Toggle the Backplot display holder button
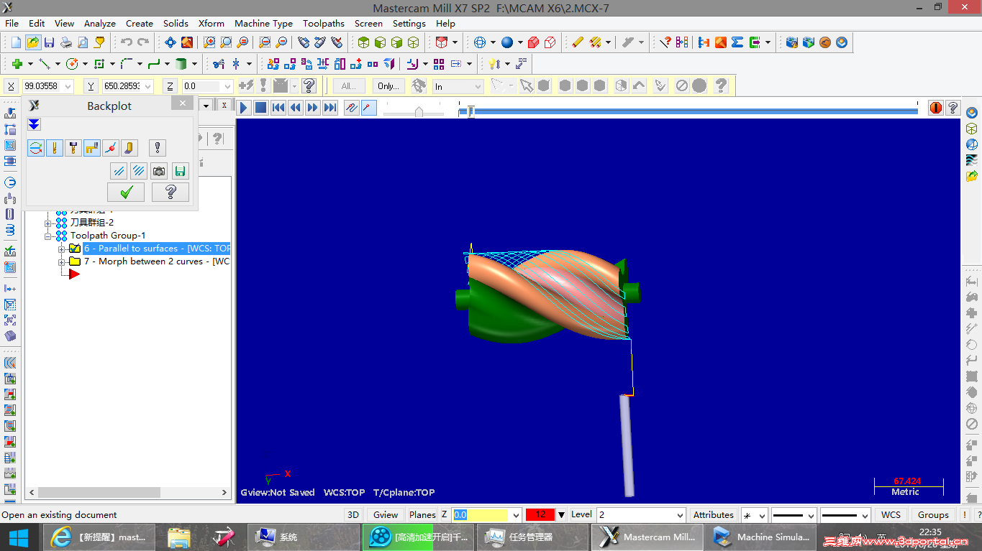Viewport: 982px width, 551px height. 73,148
